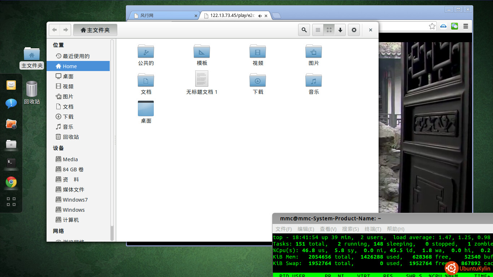Go back using the left arrow button

click(x=54, y=30)
